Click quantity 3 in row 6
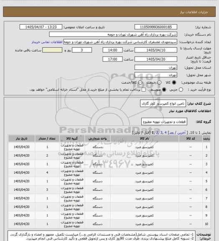 pyautogui.click(x=47, y=190)
